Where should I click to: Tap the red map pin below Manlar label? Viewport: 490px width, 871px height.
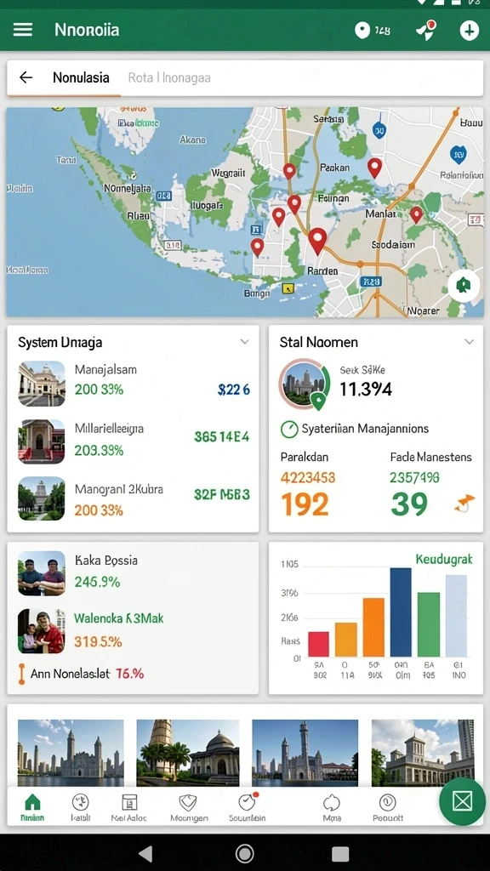416,215
